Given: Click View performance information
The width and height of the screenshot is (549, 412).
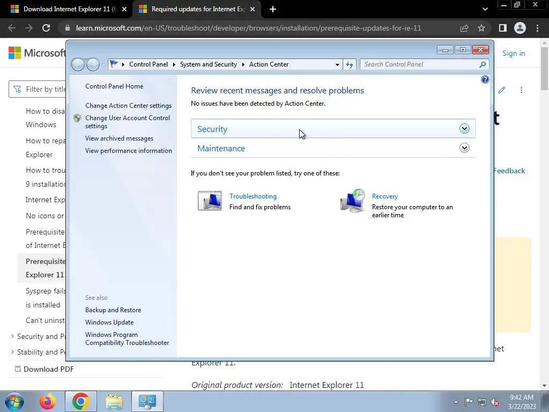Looking at the screenshot, I should [x=129, y=151].
